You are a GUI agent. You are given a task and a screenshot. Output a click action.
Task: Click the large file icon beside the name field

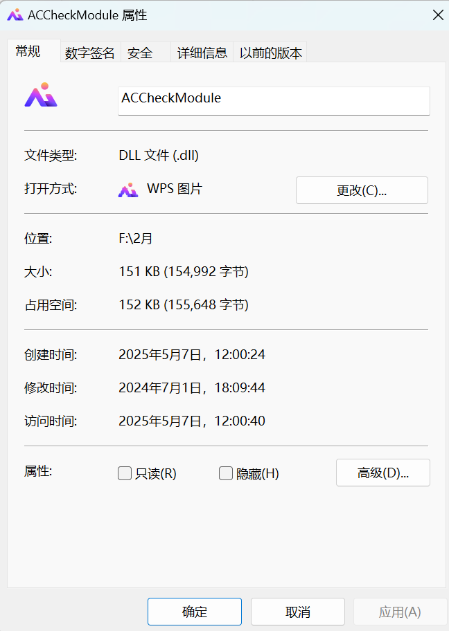(41, 95)
